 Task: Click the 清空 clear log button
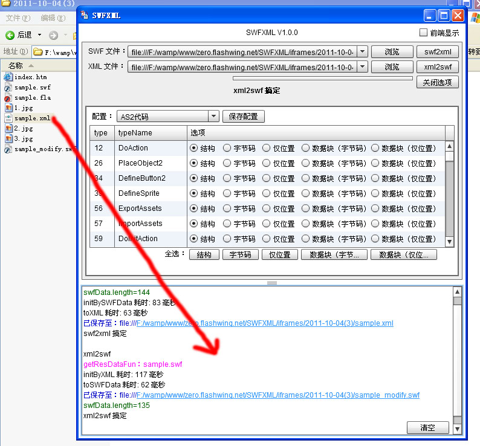click(428, 427)
